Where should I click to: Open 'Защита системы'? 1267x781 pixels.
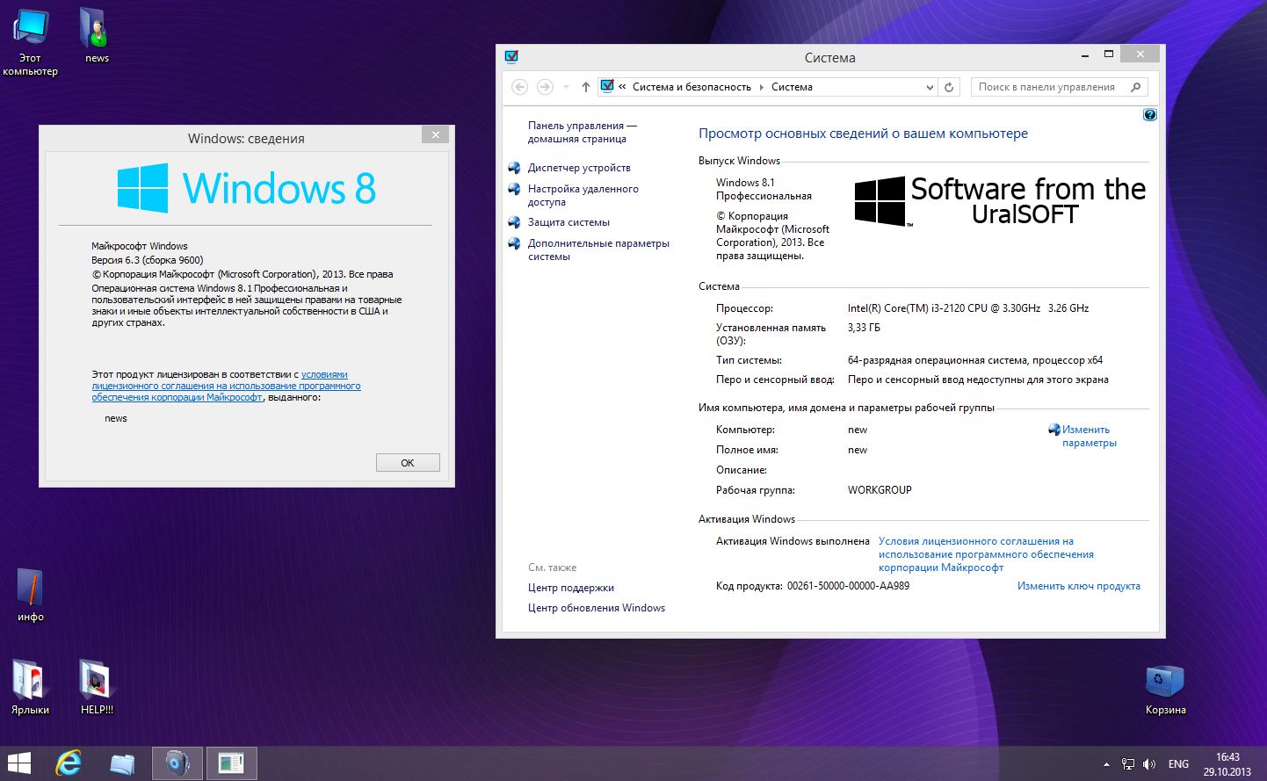point(568,222)
